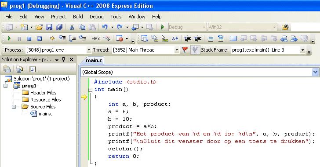The image size is (320, 167).
Task: Click the Restart debugging icon
Action: click(x=40, y=38)
